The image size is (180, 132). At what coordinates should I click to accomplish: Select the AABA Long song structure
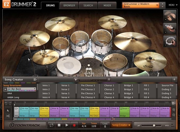click(13, 97)
